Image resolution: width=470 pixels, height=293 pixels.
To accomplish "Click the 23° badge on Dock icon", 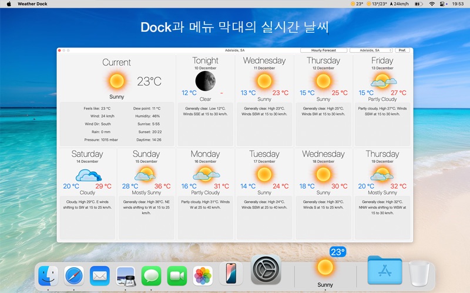I will tap(338, 252).
